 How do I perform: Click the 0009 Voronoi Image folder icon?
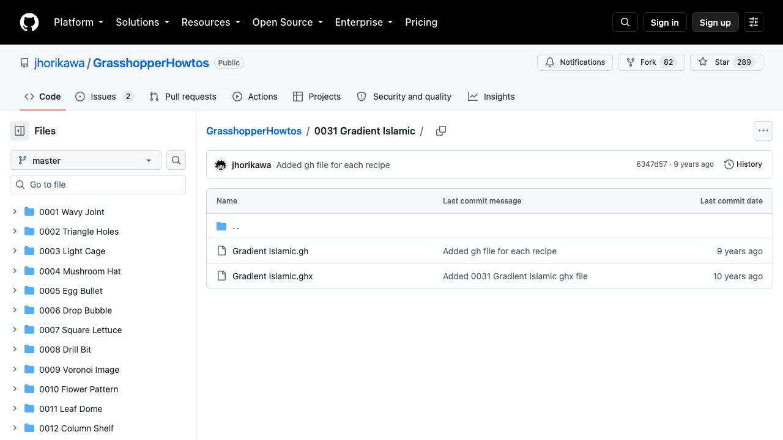pyautogui.click(x=29, y=369)
